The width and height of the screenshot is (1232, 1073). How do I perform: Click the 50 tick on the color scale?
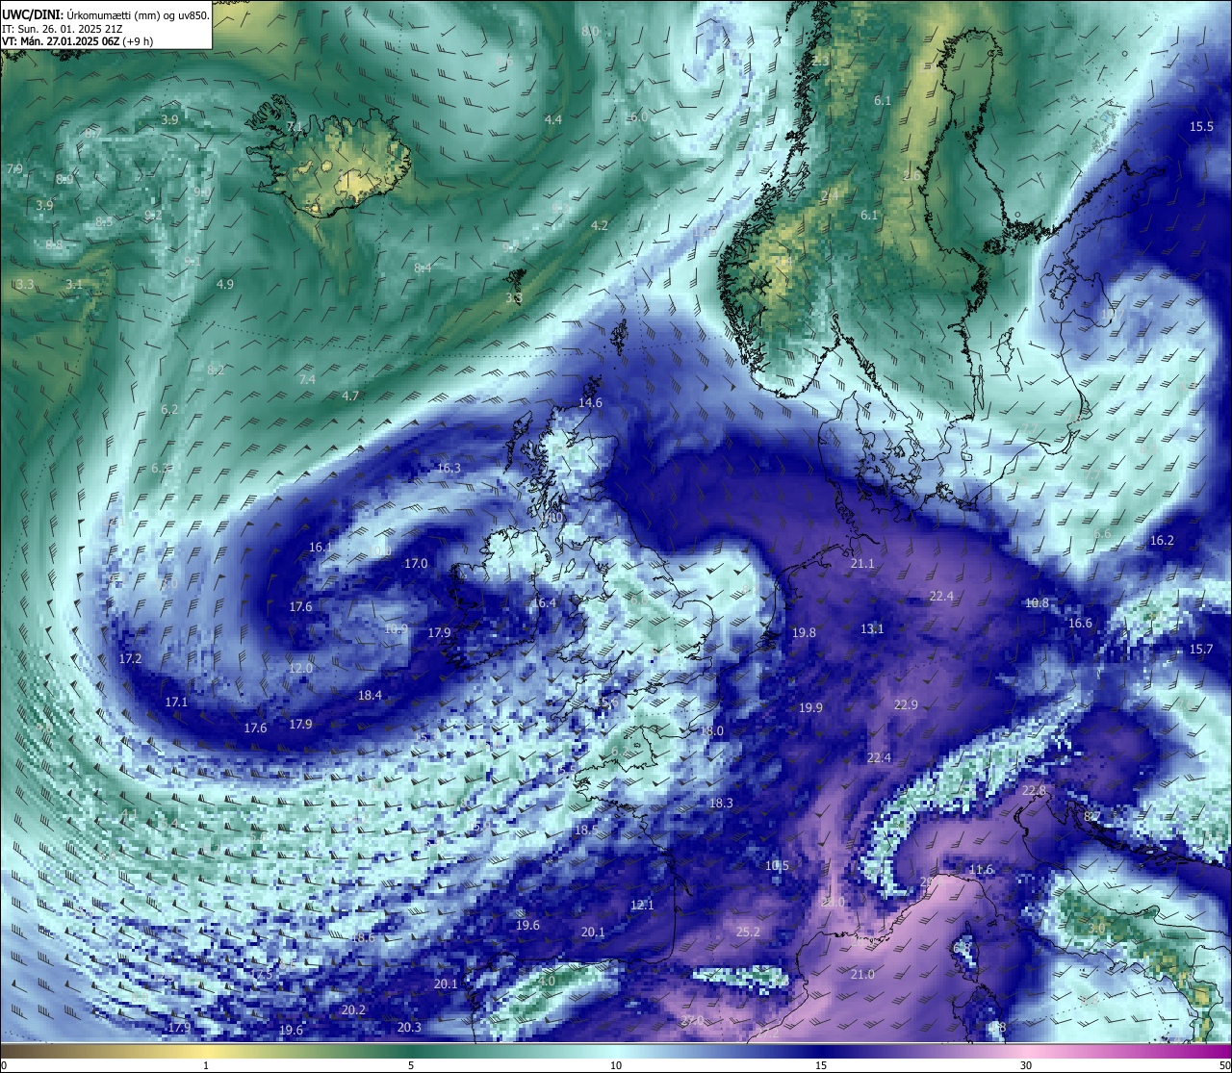click(1223, 1065)
